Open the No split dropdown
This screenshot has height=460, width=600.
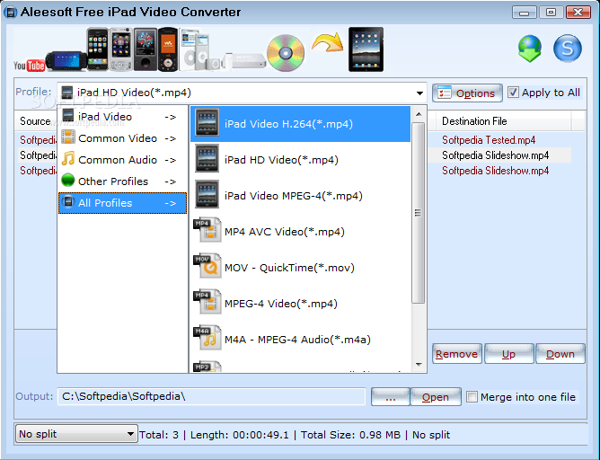point(130,434)
